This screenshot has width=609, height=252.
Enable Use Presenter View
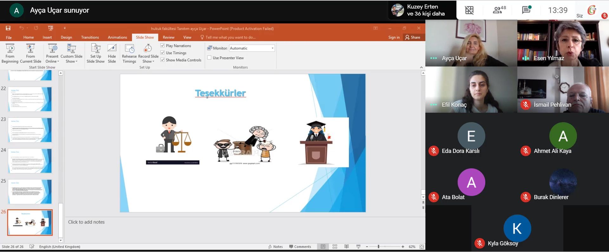pyautogui.click(x=209, y=58)
